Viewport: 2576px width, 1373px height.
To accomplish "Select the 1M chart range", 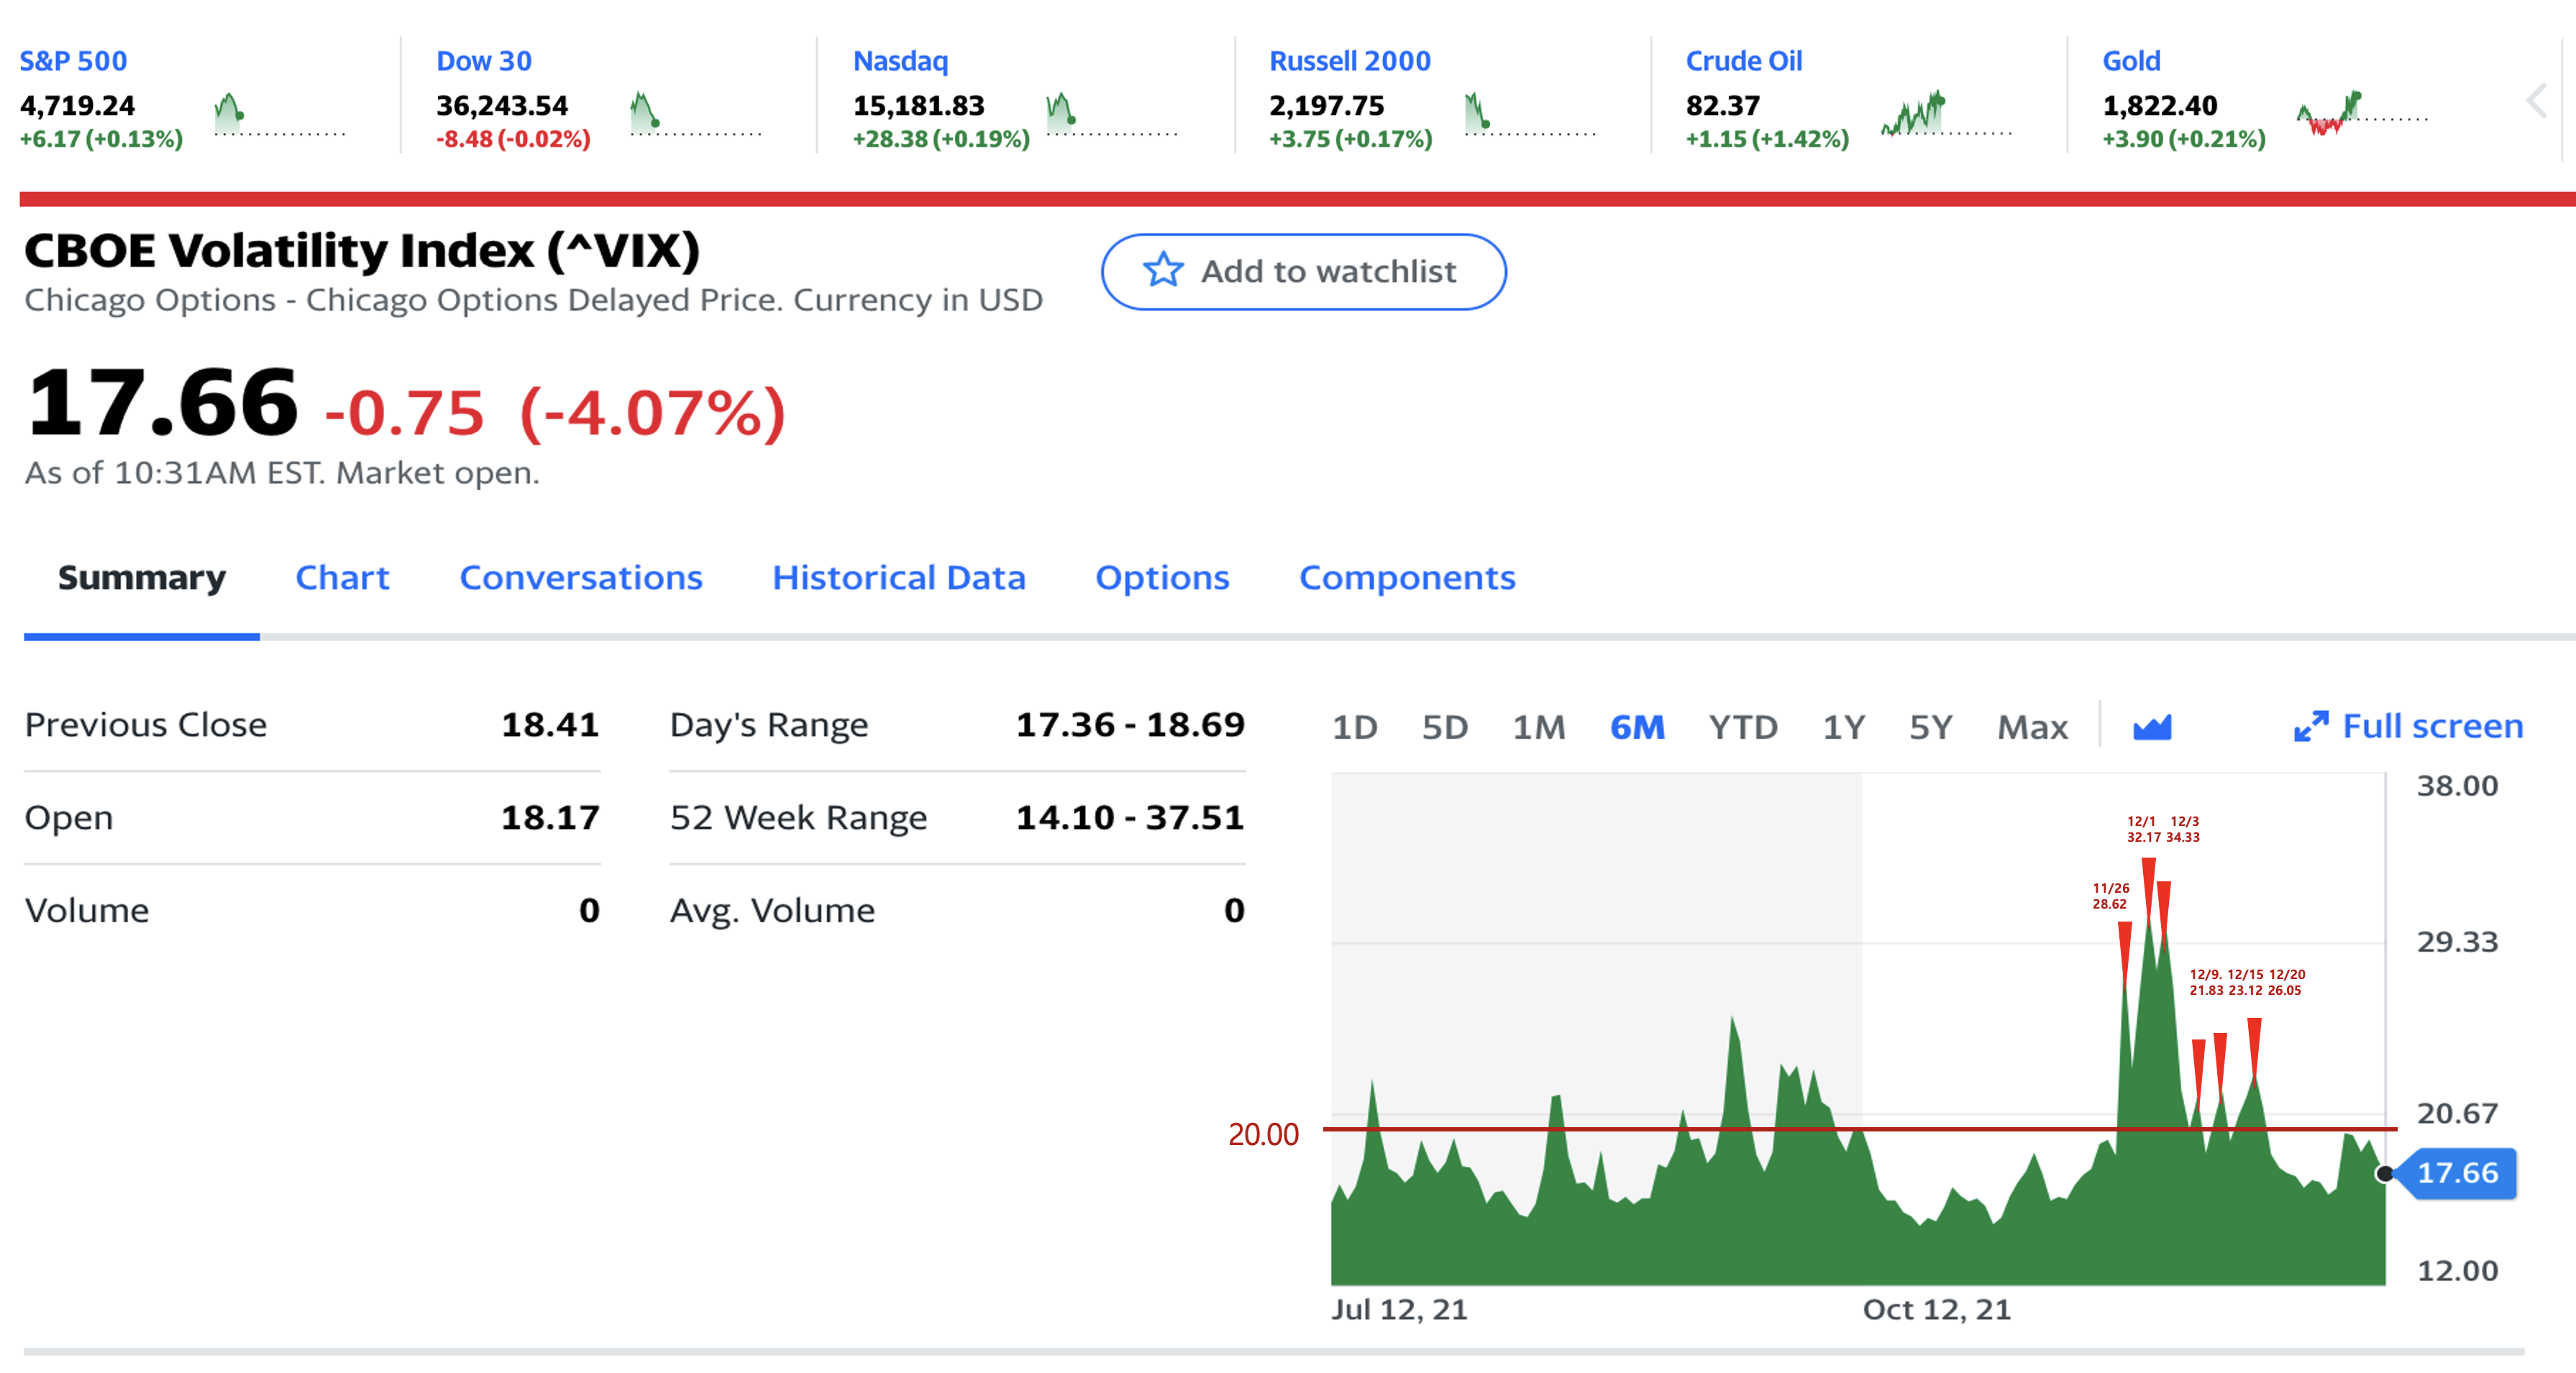I will coord(1538,727).
